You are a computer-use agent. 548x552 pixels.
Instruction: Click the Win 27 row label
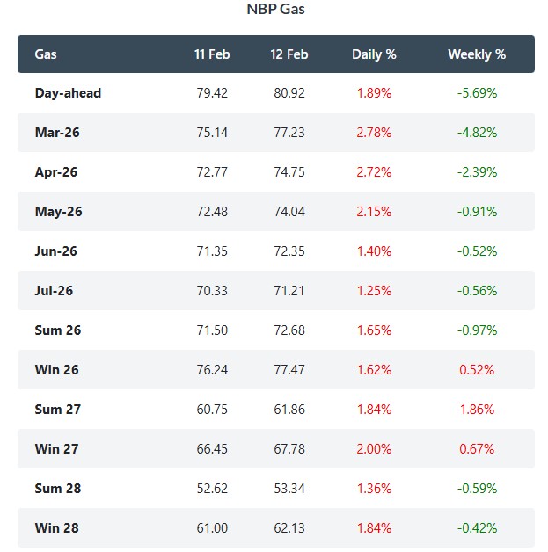point(57,448)
